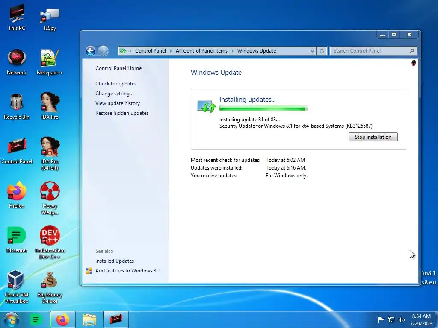Launch Big Money Deluxe shortcut

click(x=50, y=287)
